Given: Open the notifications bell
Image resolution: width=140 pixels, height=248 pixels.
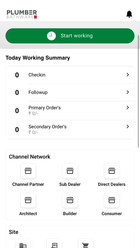Looking at the screenshot, I should (129, 14).
